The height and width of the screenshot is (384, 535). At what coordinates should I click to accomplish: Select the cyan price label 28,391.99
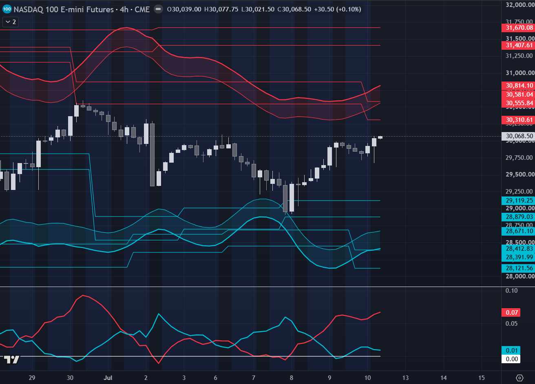[519, 257]
